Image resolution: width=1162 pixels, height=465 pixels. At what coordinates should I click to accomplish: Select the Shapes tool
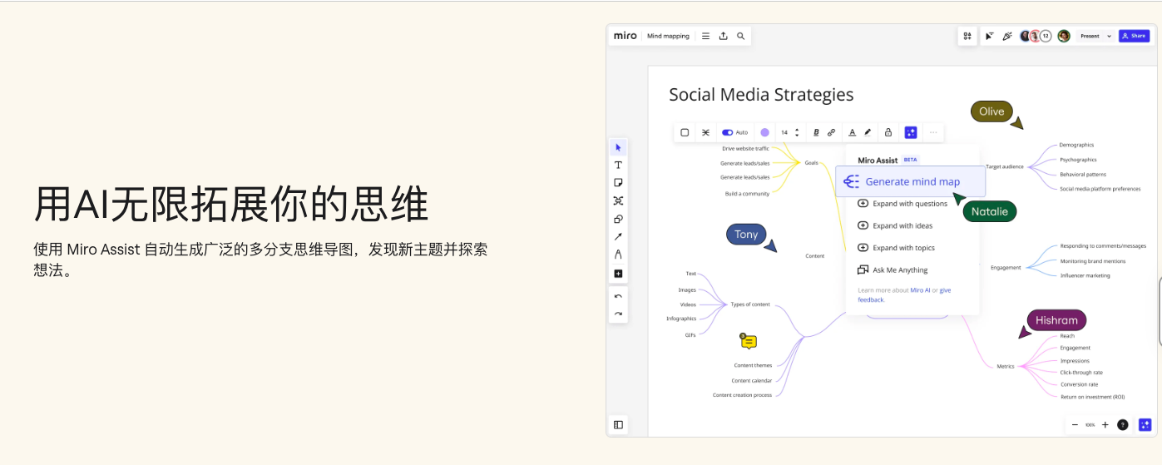(618, 219)
